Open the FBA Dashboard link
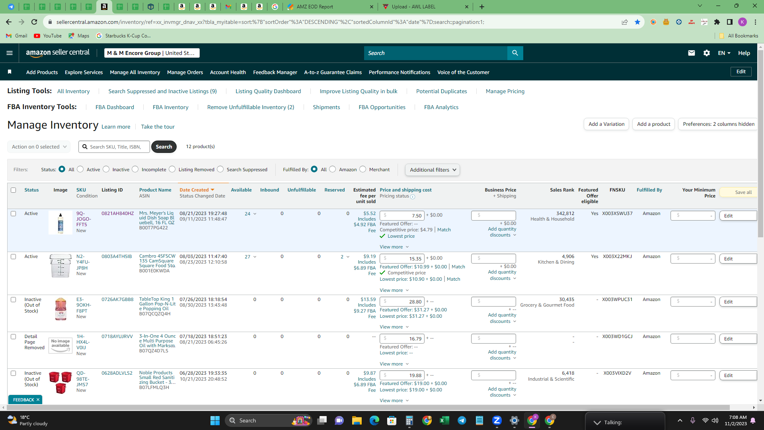The width and height of the screenshot is (764, 430). click(115, 107)
